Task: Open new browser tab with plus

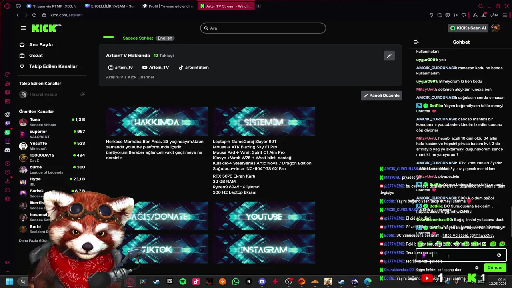Action: point(258,6)
